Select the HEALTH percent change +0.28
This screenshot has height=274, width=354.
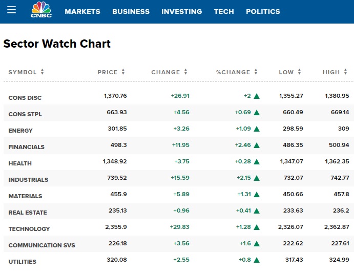pos(243,161)
